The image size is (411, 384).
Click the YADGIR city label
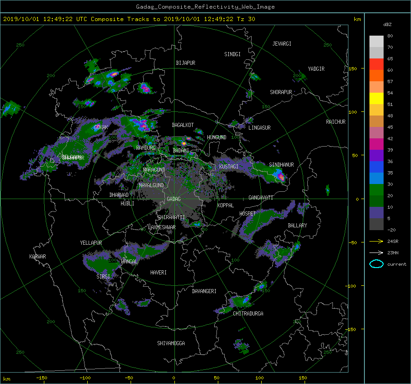(316, 69)
